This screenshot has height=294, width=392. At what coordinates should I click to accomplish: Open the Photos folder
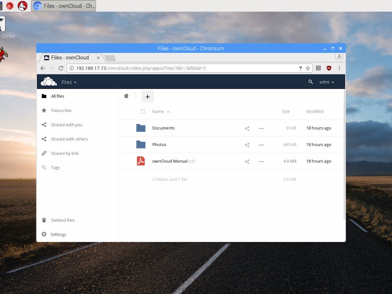tap(159, 145)
